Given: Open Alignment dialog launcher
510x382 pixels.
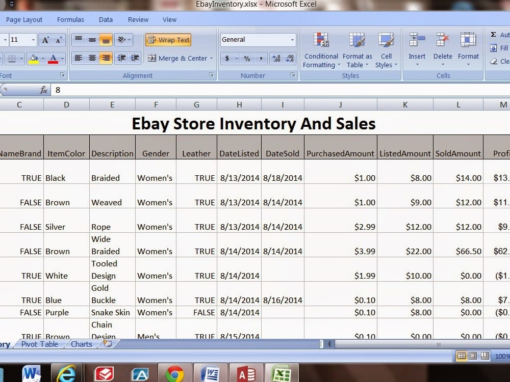Looking at the screenshot, I should click(212, 75).
